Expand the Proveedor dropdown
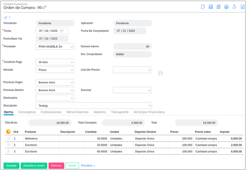Screen dimensions: 246x170 (71, 46)
